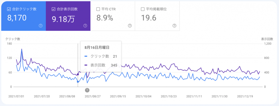
Task: Click the blue clicks data point on 8月16日
Action: point(78,82)
